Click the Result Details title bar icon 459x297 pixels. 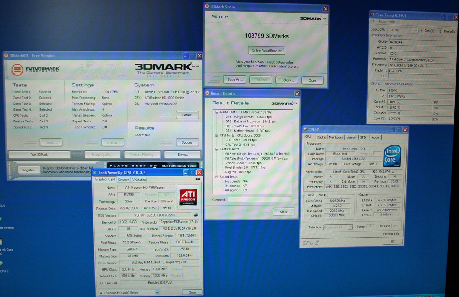point(208,93)
